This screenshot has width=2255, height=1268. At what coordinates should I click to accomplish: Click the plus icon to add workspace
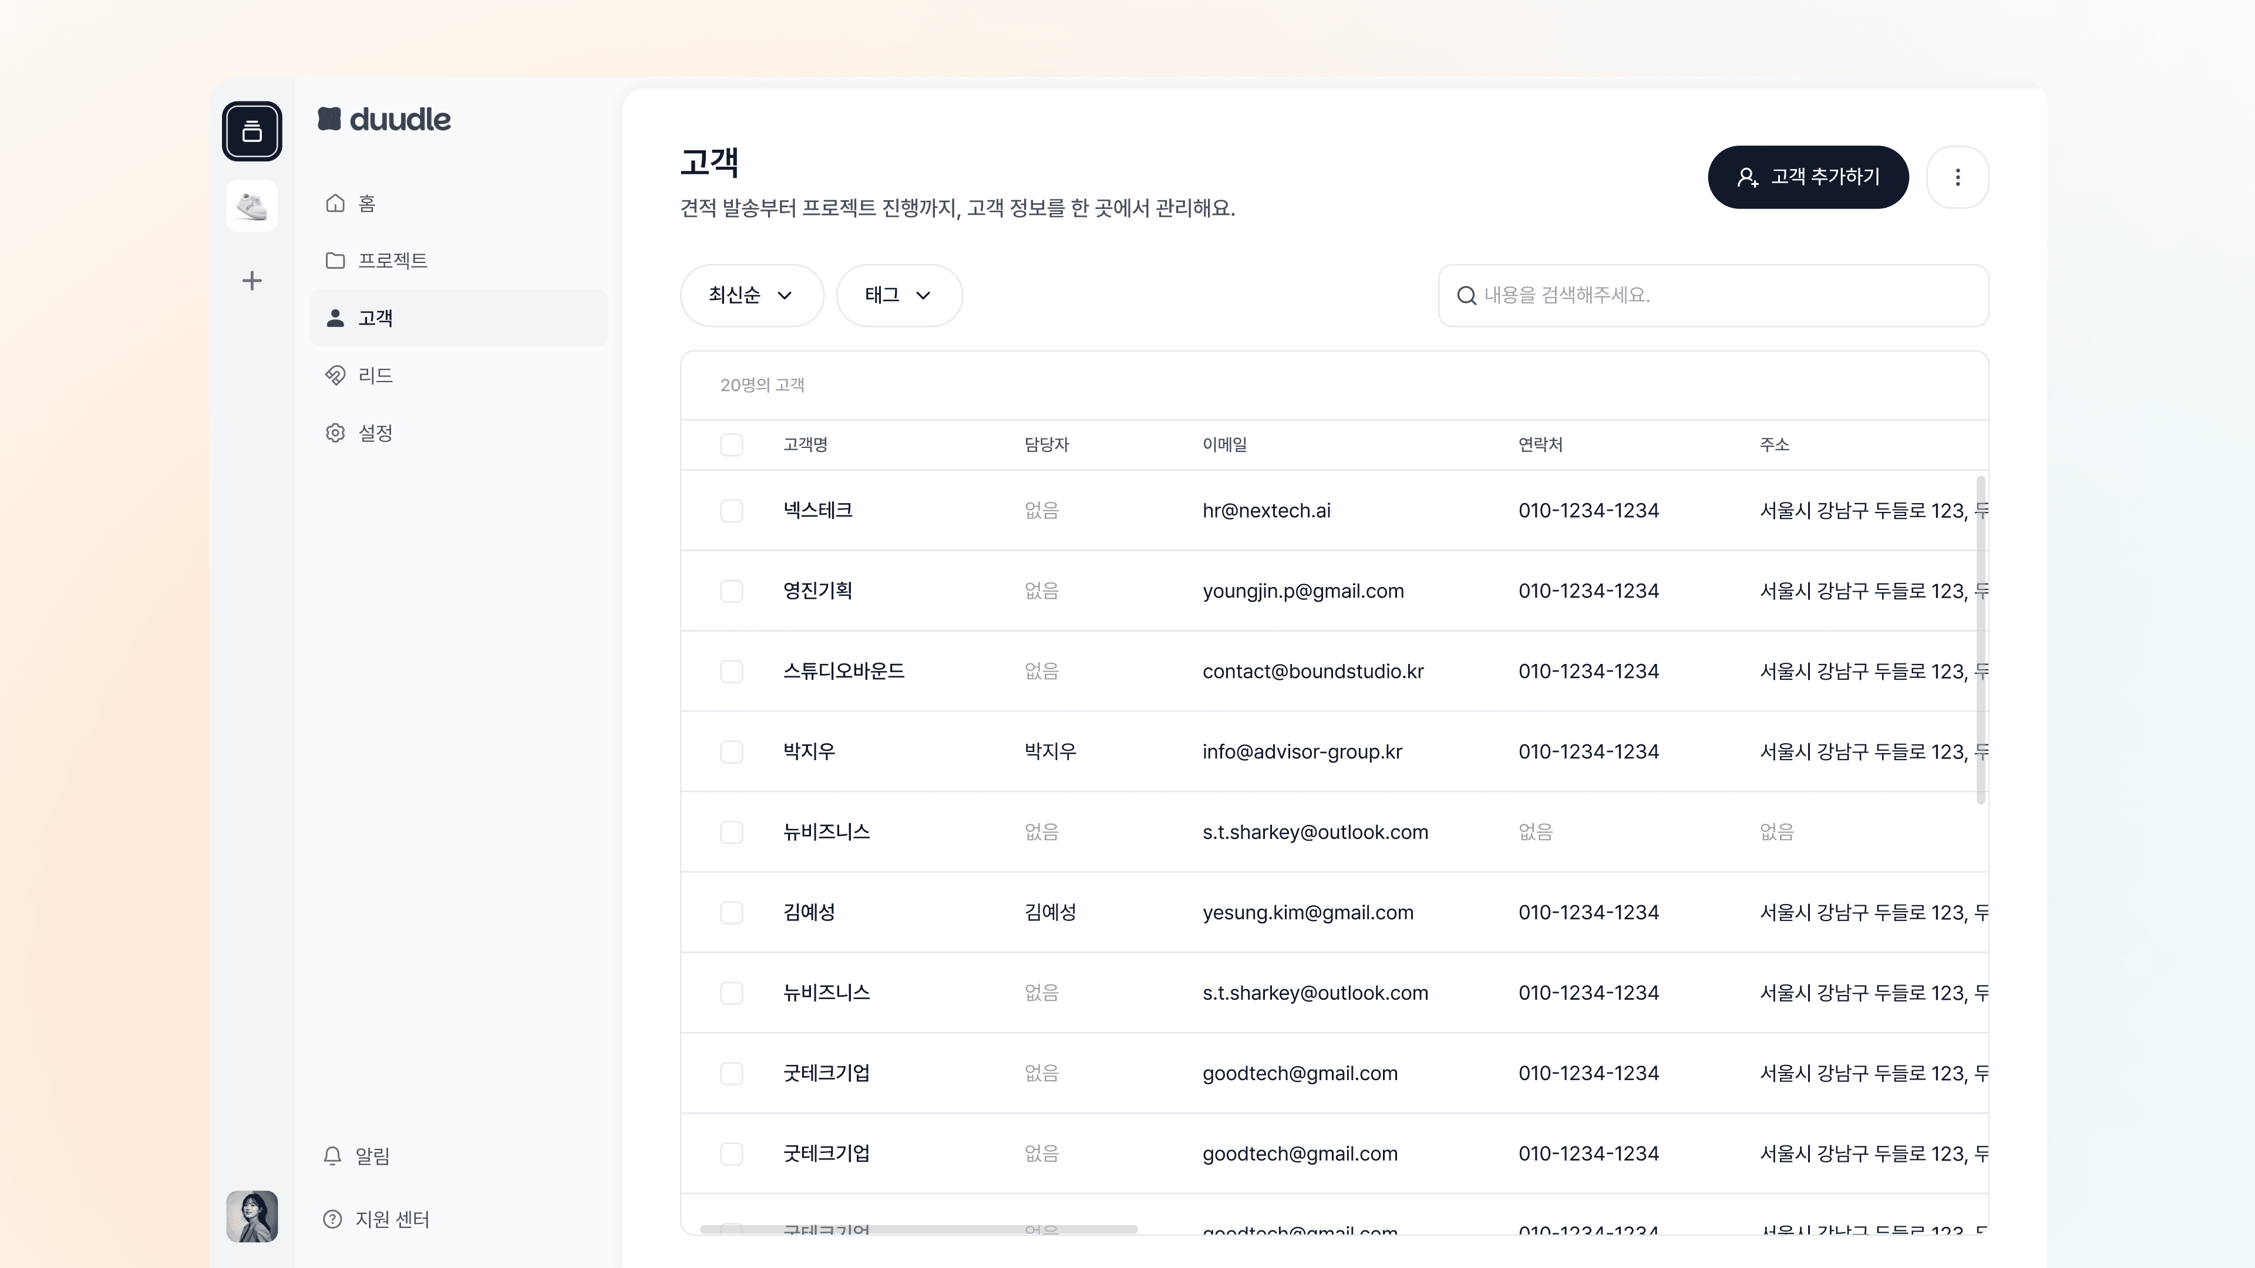click(251, 281)
